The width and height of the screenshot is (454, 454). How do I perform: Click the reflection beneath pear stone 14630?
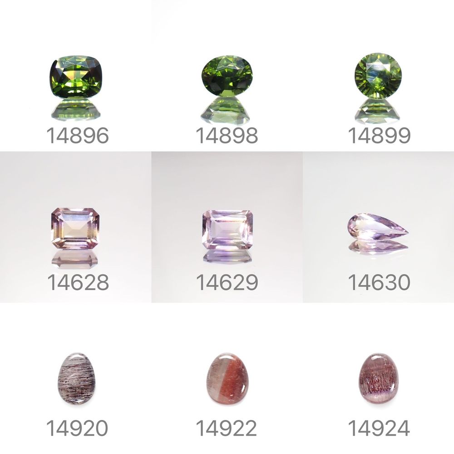(378, 247)
